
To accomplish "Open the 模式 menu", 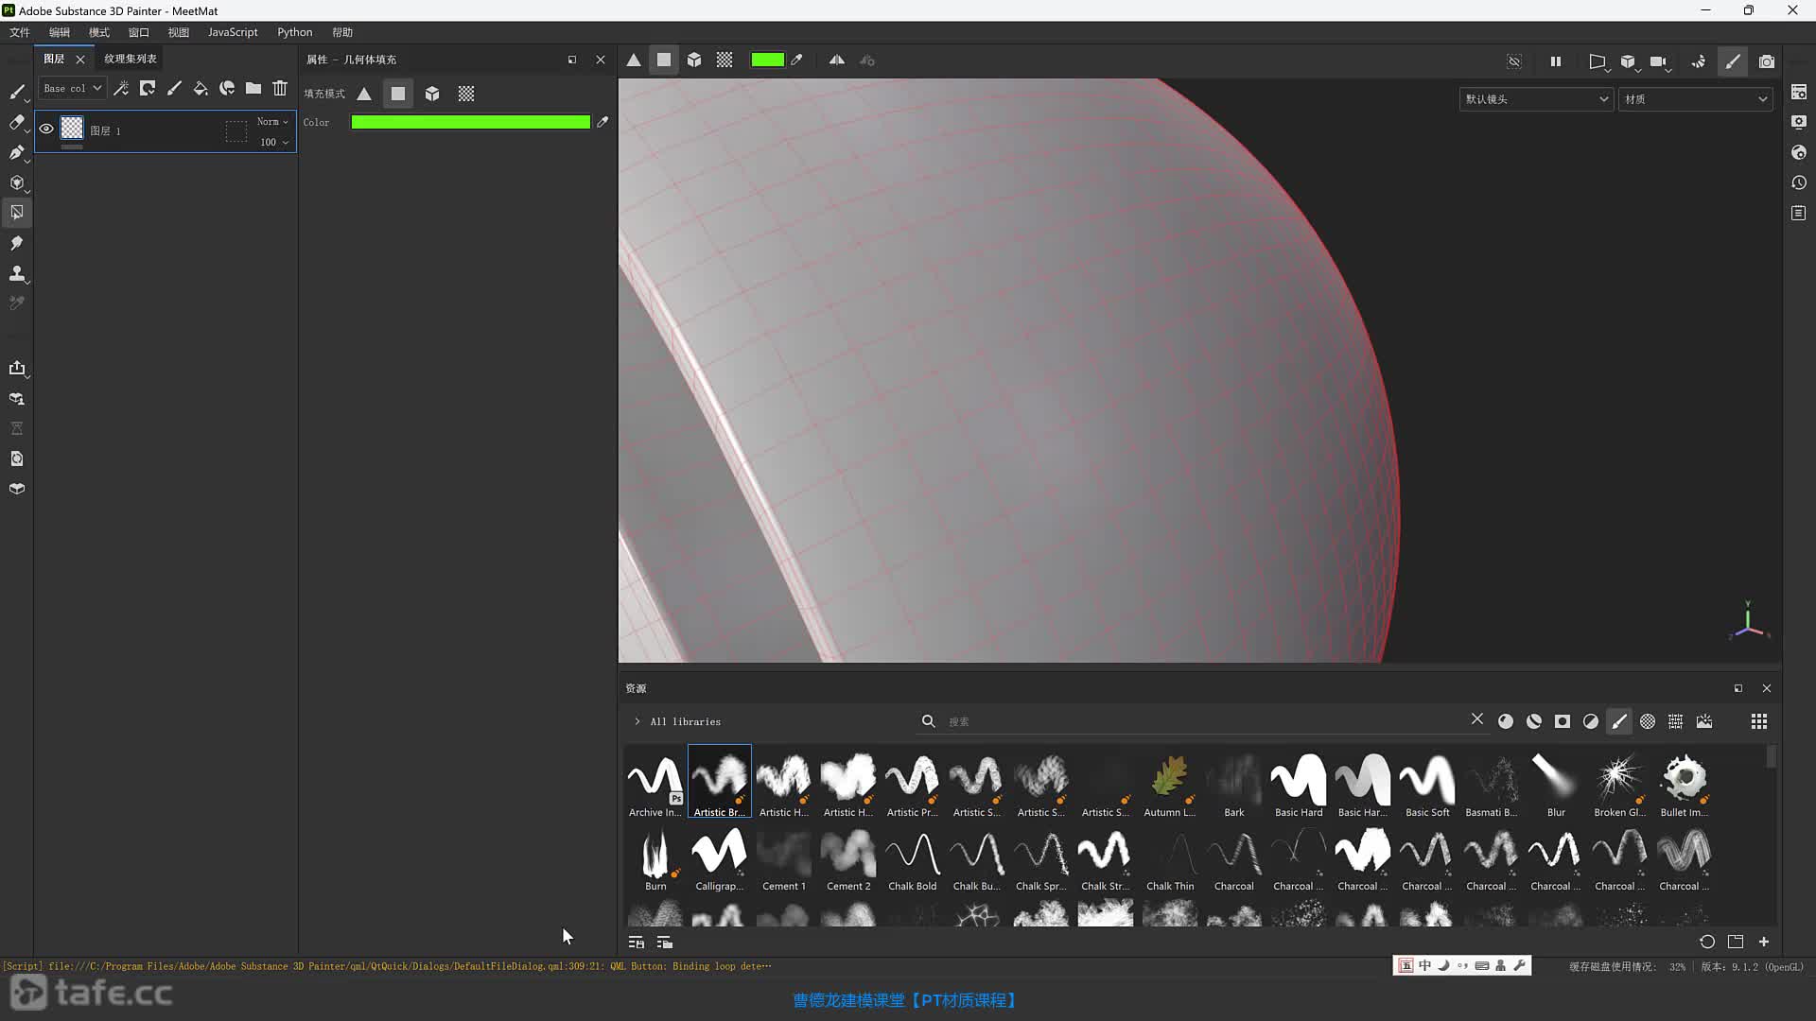I will [x=99, y=32].
